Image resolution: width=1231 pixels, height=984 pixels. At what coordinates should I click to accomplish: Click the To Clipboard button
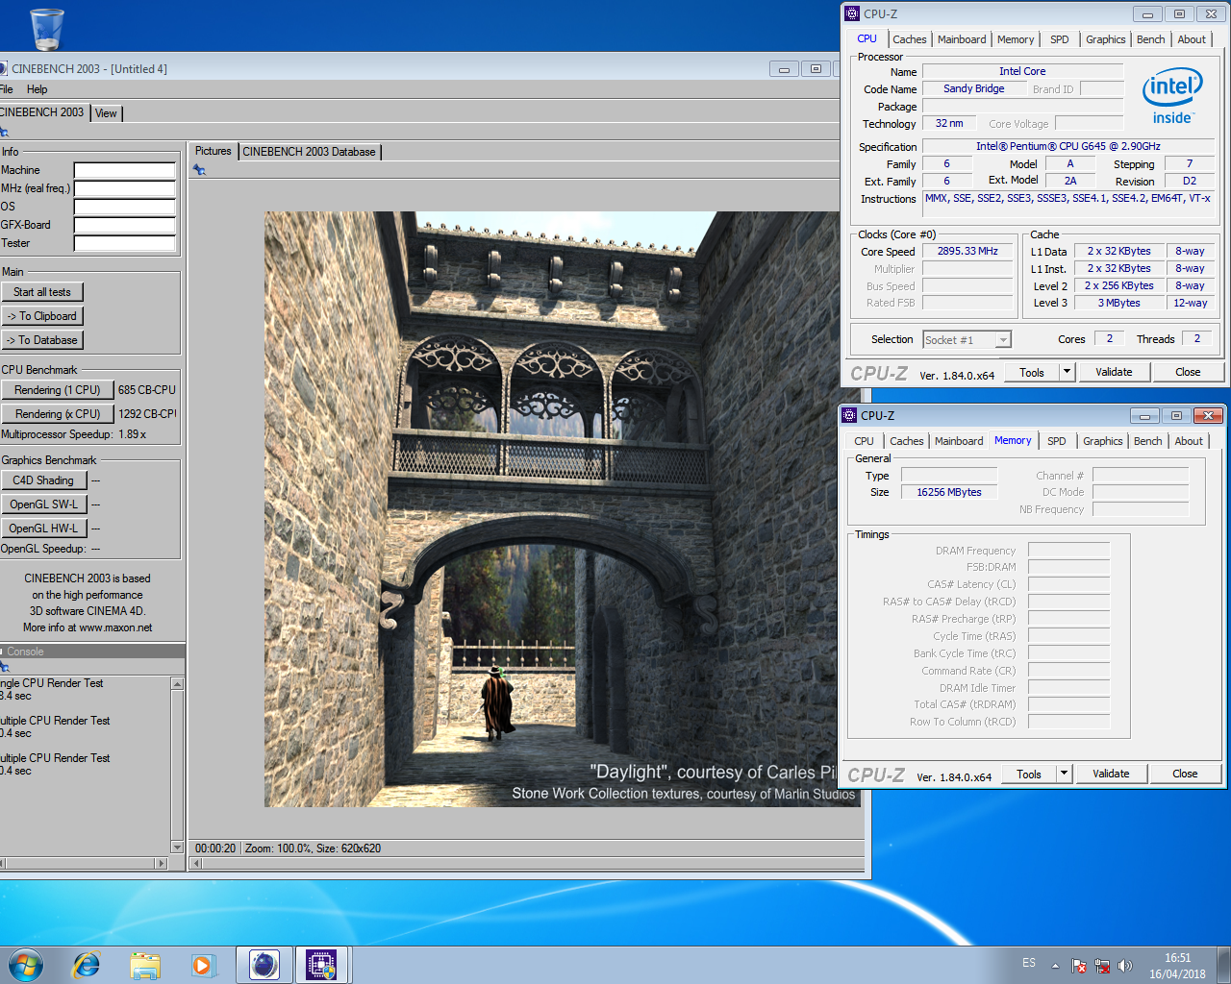[42, 316]
